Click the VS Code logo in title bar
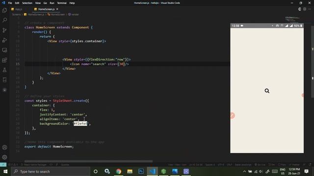The height and width of the screenshot is (176, 314). pos(3,3)
